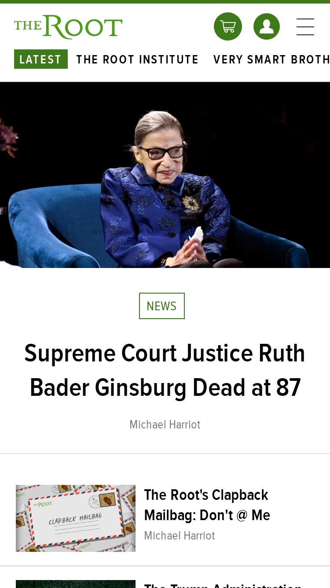This screenshot has height=588, width=330.
Task: Click the News category tag
Action: [162, 306]
